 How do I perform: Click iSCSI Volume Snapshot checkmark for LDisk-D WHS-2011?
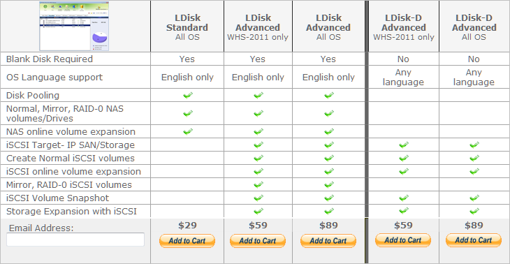pos(404,198)
